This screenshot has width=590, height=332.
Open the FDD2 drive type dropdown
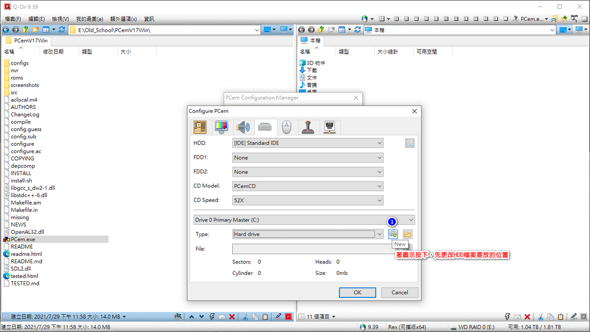308,172
